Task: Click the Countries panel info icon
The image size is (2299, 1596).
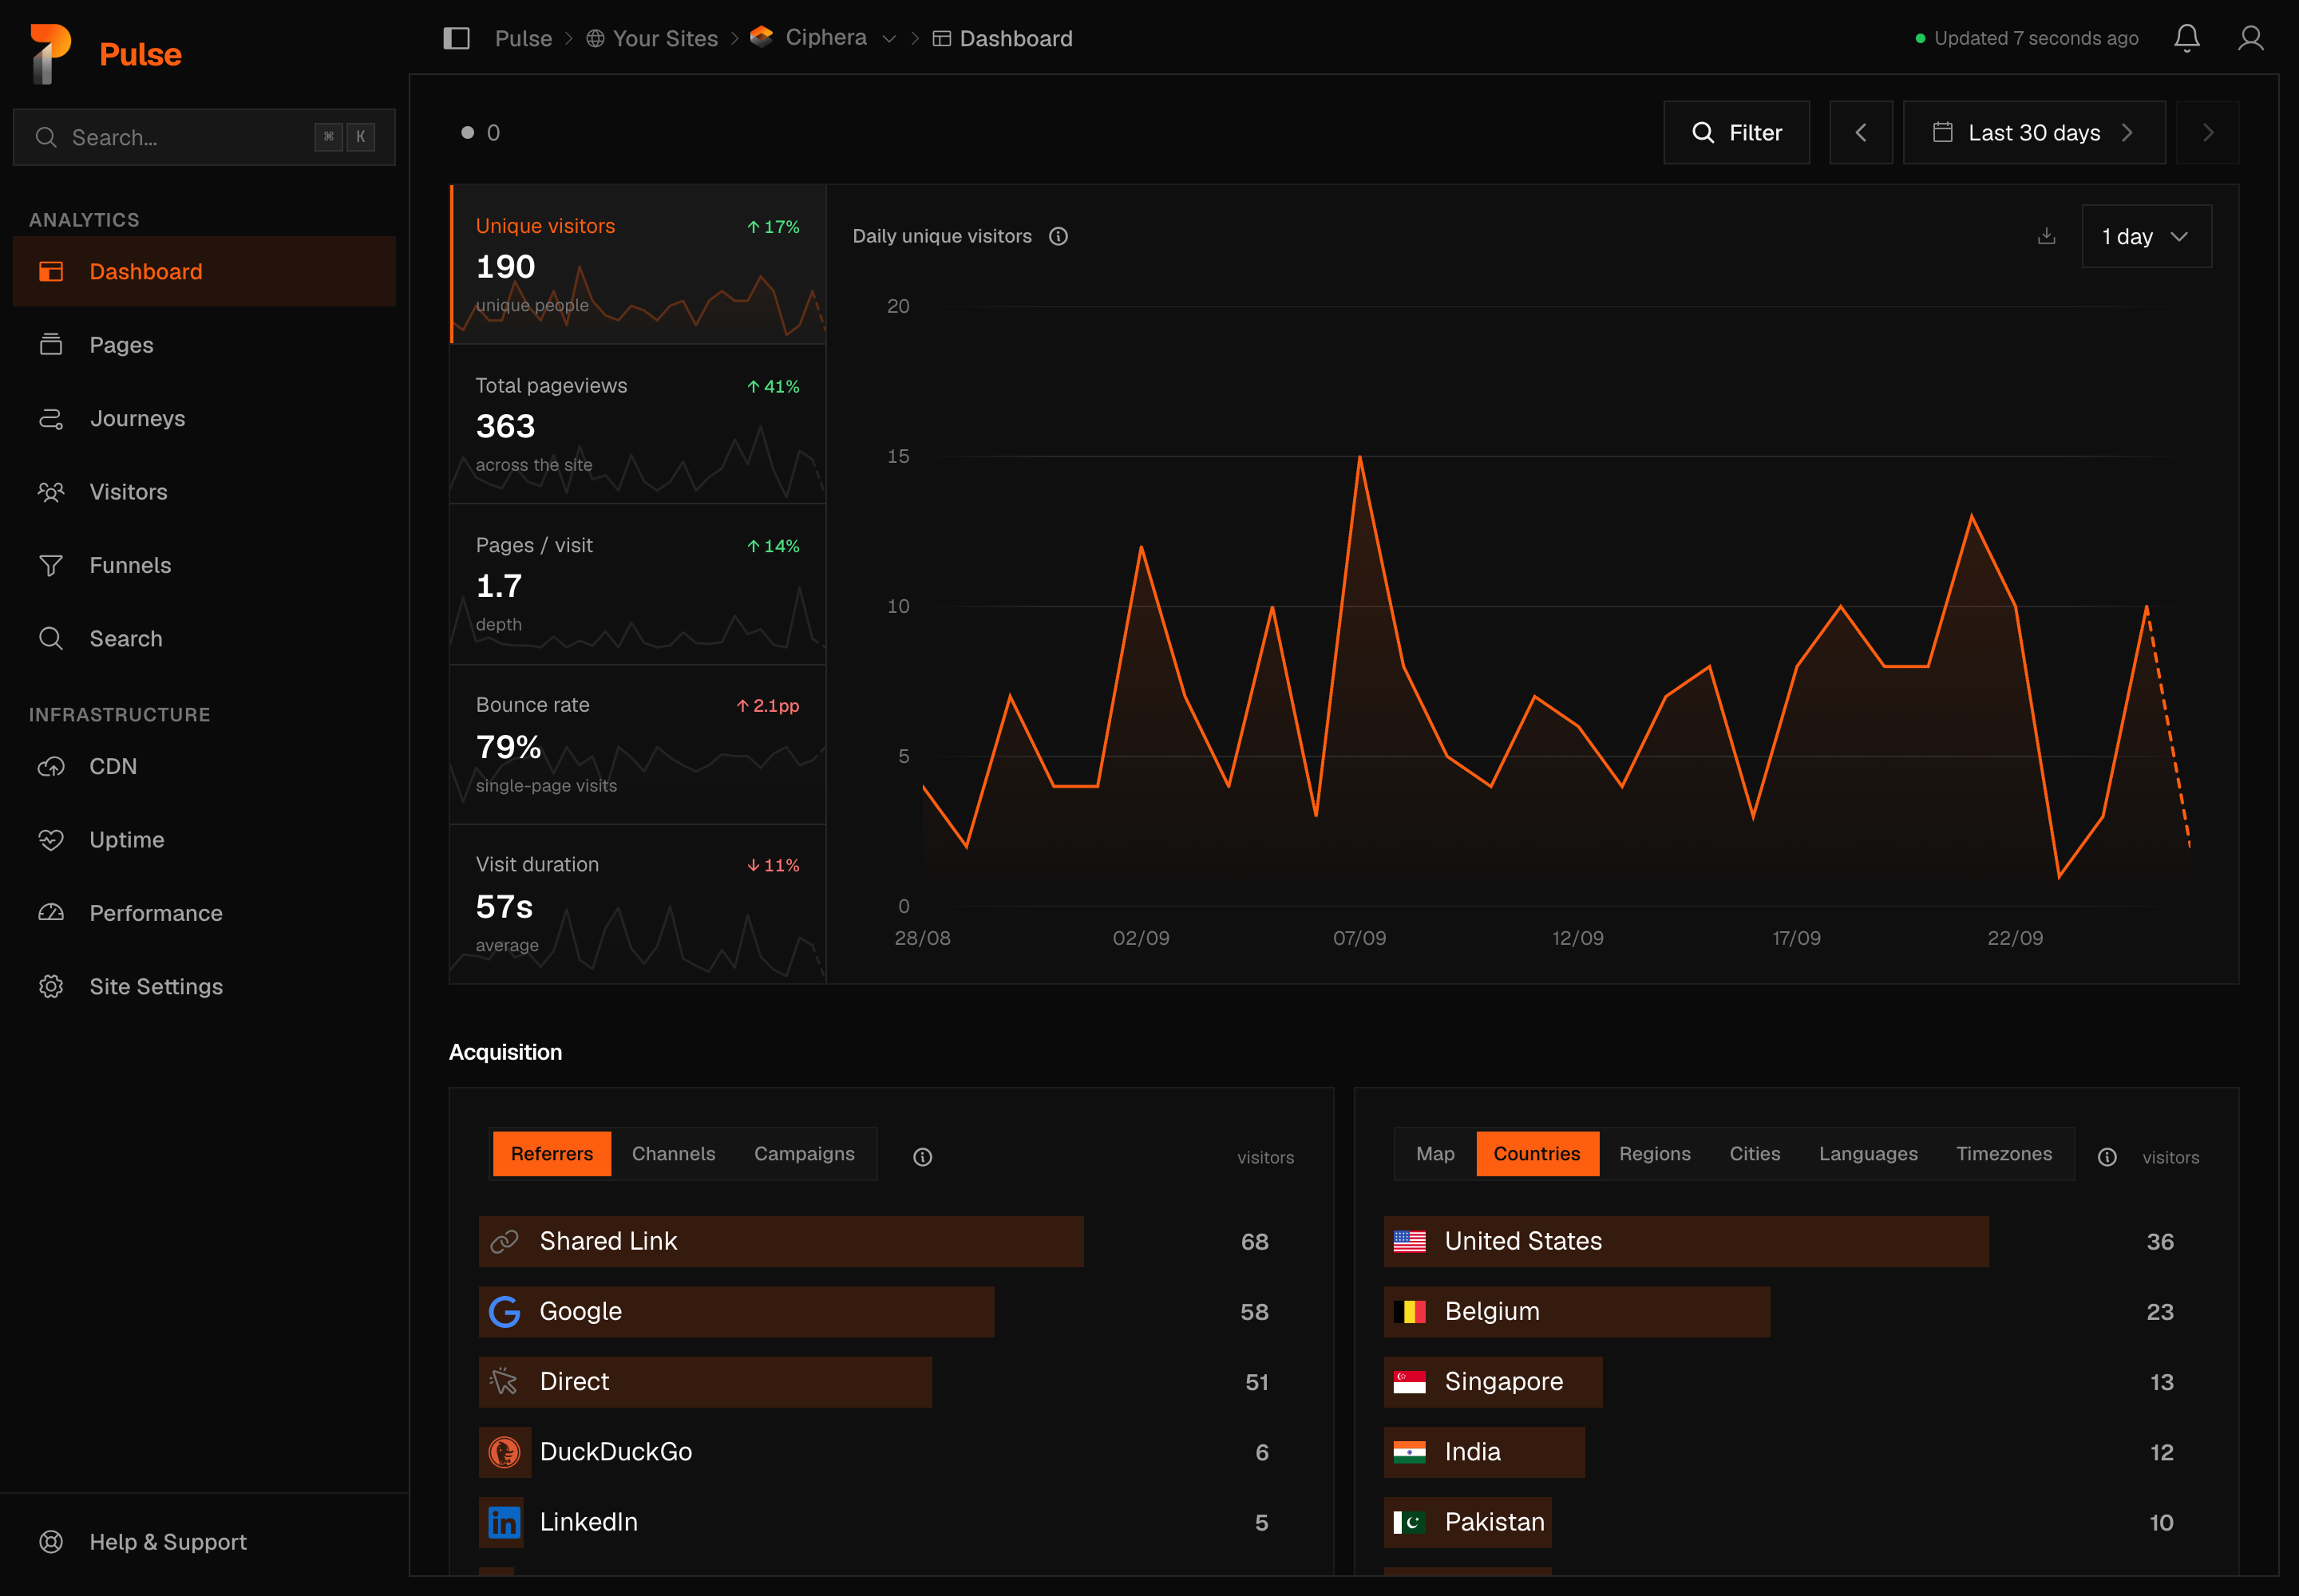Action: pyautogui.click(x=2107, y=1157)
